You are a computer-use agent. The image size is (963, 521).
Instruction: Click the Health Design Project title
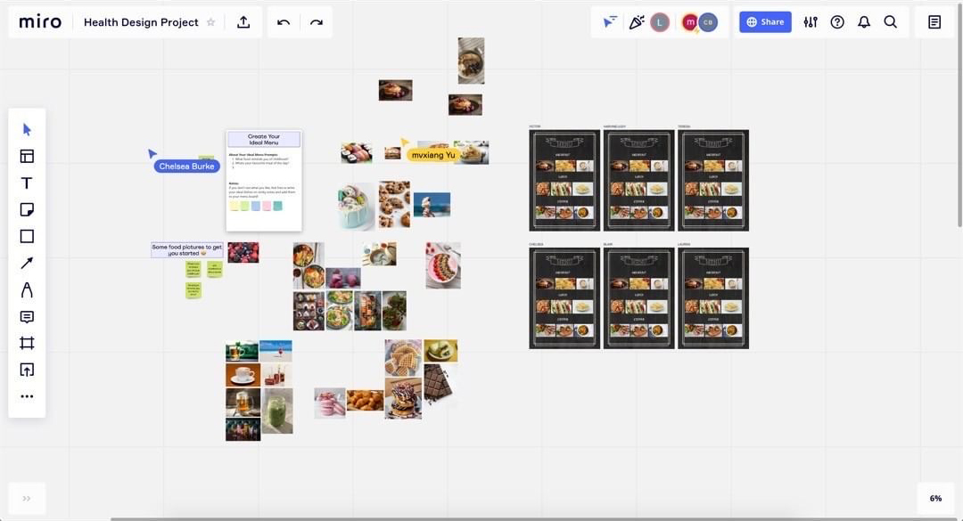[141, 22]
